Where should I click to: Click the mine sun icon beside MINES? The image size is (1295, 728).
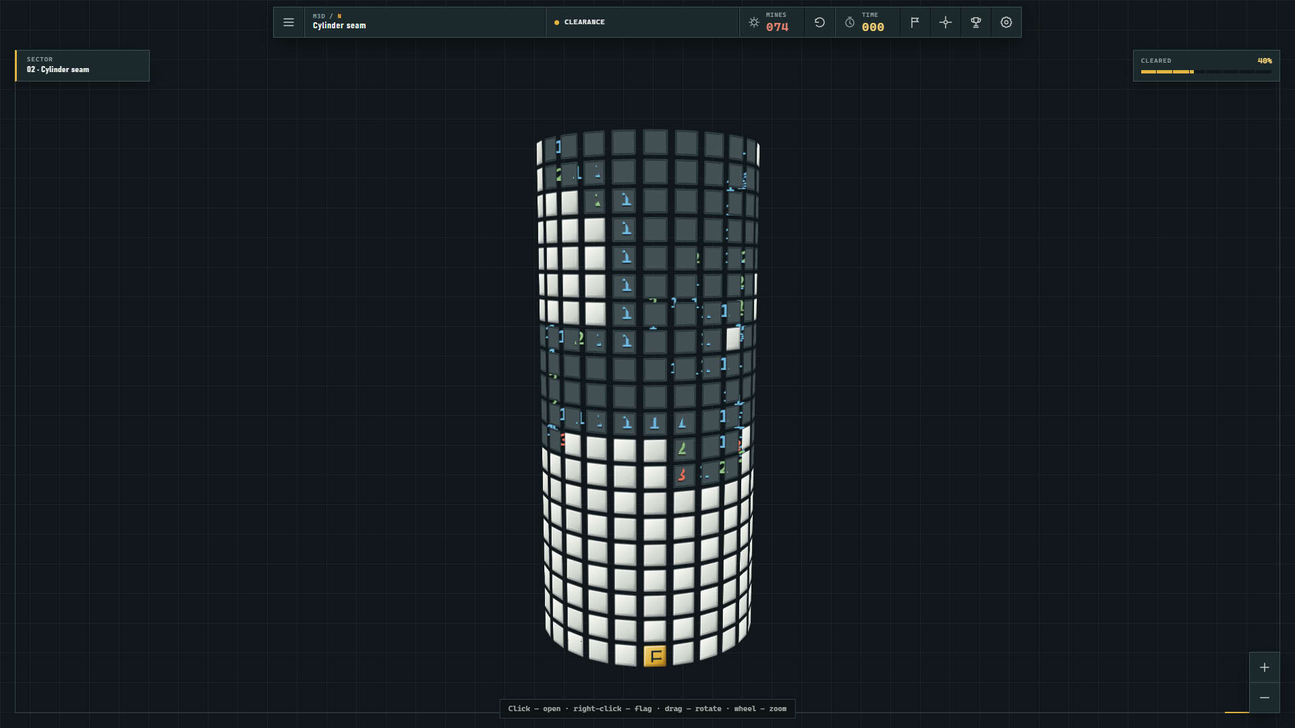coord(753,22)
